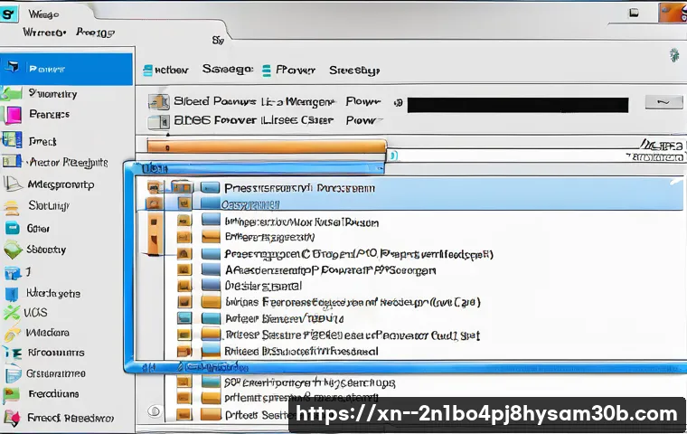The width and height of the screenshot is (687, 434).
Task: Click the pink icon beside 'Frreod Reeedero'
Action: (x=12, y=418)
